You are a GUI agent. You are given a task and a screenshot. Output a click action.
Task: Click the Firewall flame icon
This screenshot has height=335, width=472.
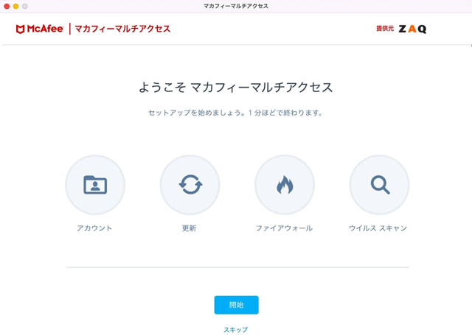(x=285, y=185)
